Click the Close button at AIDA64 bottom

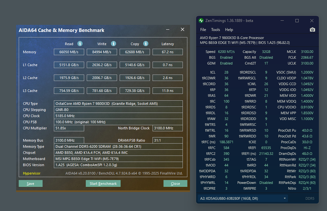[175, 184]
